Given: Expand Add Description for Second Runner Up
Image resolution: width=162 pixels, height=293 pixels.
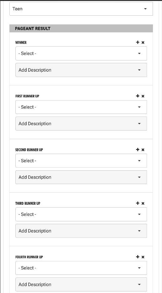Looking at the screenshot, I should pyautogui.click(x=81, y=177).
